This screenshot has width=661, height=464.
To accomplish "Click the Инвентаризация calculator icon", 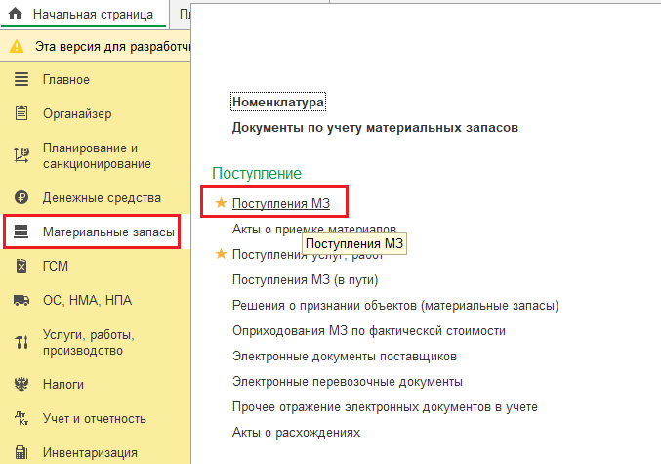I will 21,452.
